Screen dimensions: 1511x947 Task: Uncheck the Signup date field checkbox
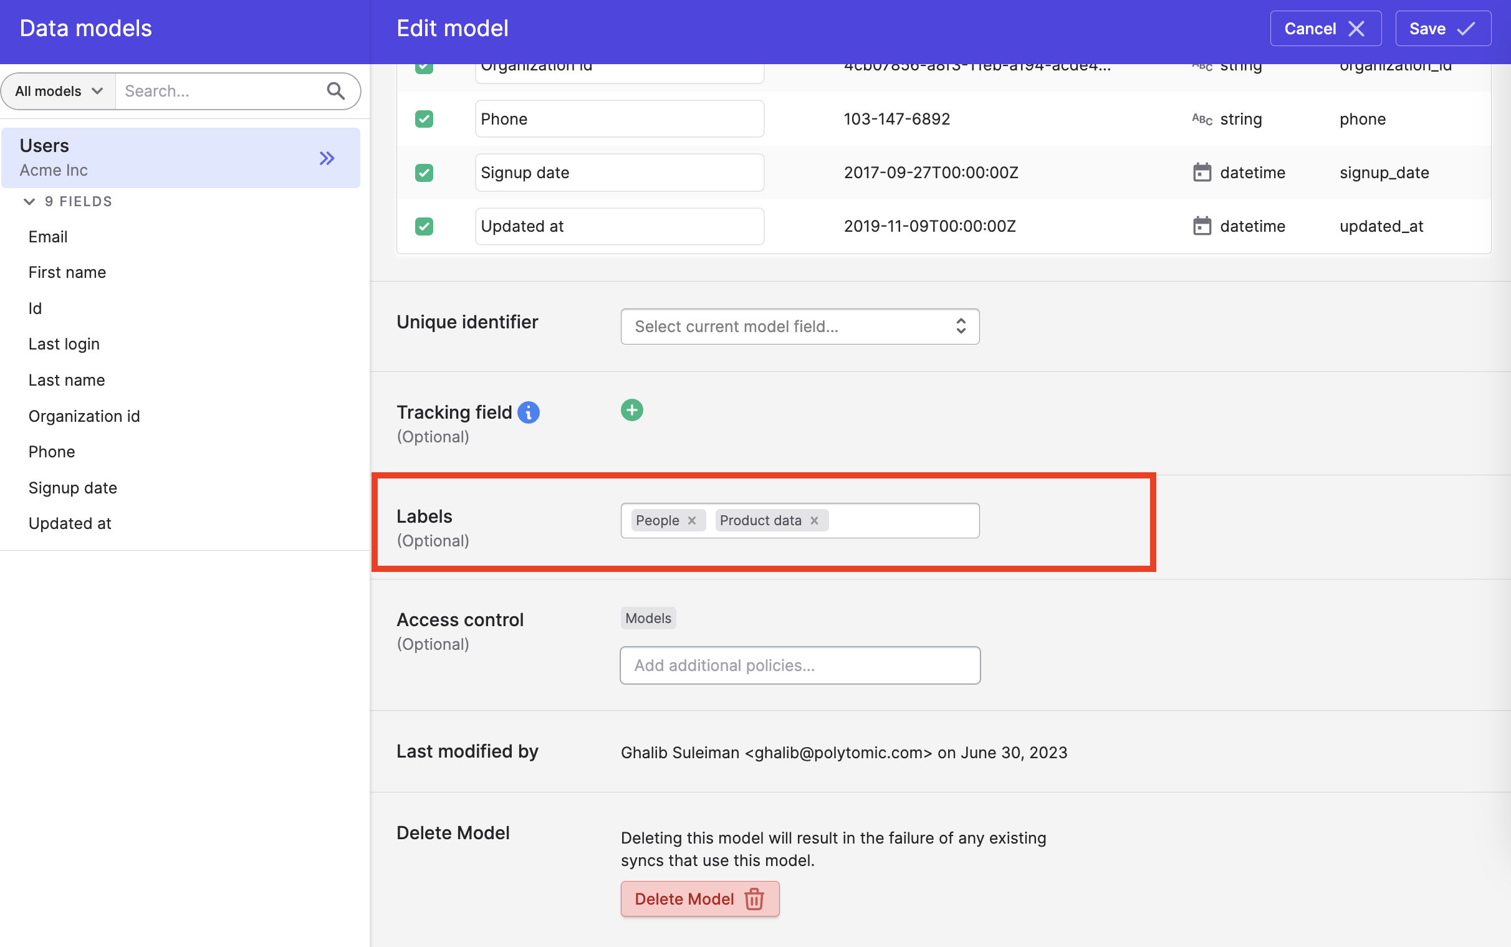pyautogui.click(x=424, y=172)
